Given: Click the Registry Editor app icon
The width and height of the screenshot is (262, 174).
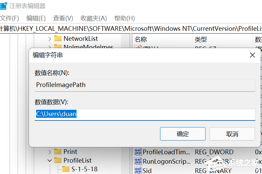Looking at the screenshot, I should [3, 6].
